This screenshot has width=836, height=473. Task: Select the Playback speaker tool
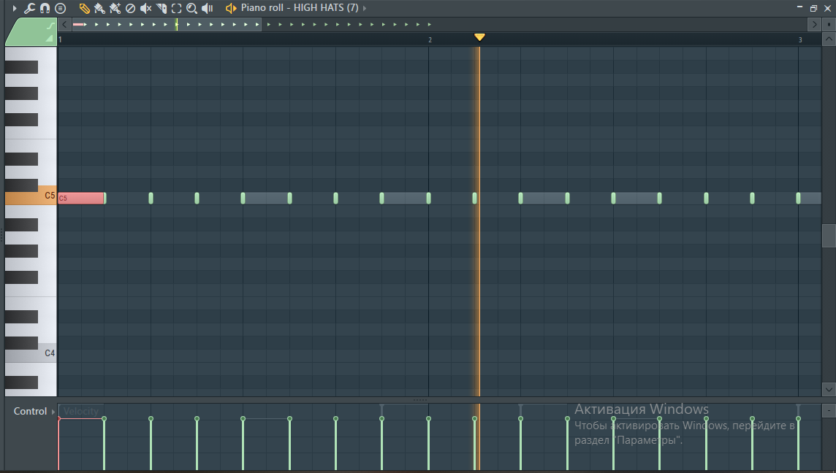tap(208, 8)
